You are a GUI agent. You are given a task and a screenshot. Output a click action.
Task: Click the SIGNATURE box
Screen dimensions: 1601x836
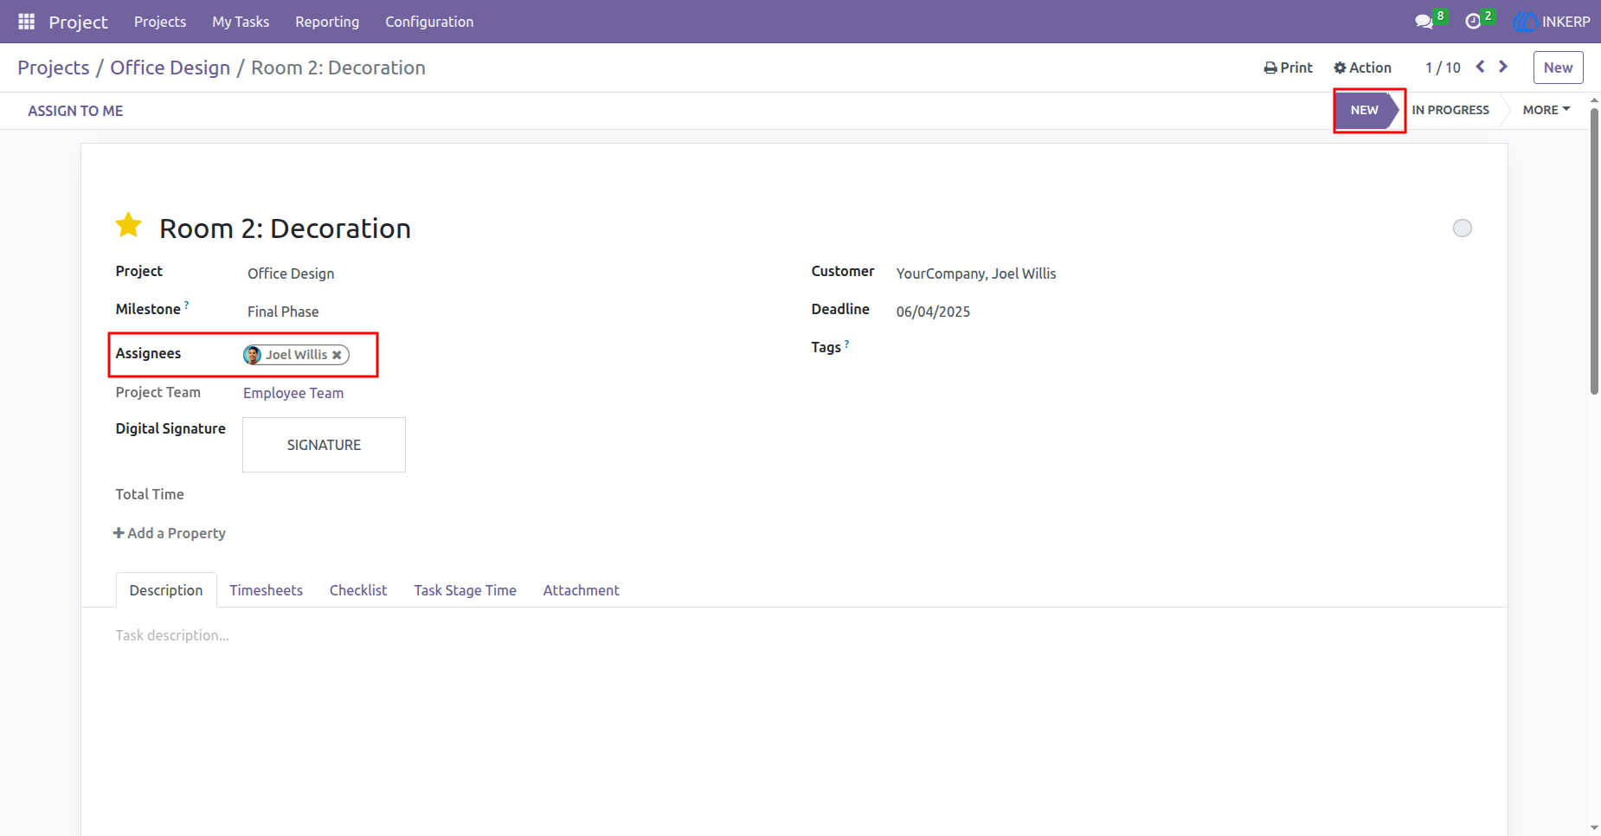(324, 445)
